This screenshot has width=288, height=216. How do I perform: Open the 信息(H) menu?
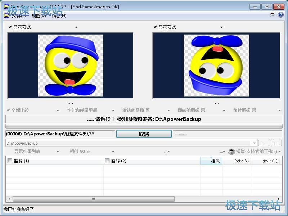pos(59,15)
